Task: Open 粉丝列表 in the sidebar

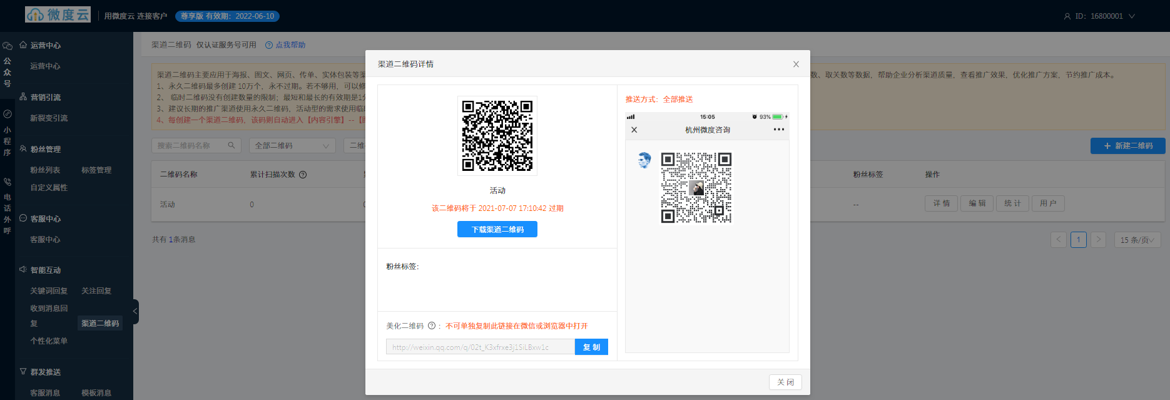Action: pos(45,170)
